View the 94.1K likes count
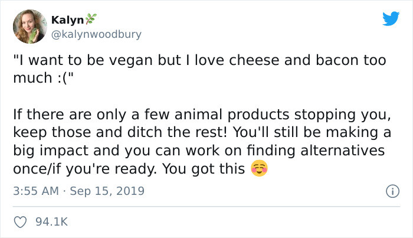 [52, 222]
